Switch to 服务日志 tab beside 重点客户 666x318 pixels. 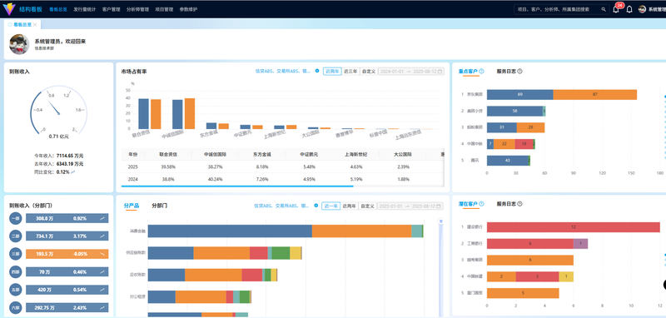point(506,72)
